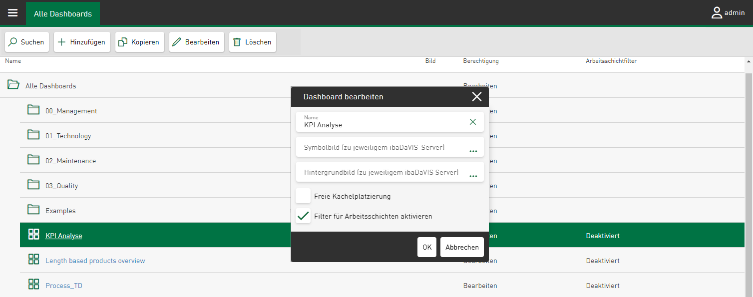753x297 pixels.
Task: Close the Dashboard bearbeiten dialog
Action: [x=476, y=97]
